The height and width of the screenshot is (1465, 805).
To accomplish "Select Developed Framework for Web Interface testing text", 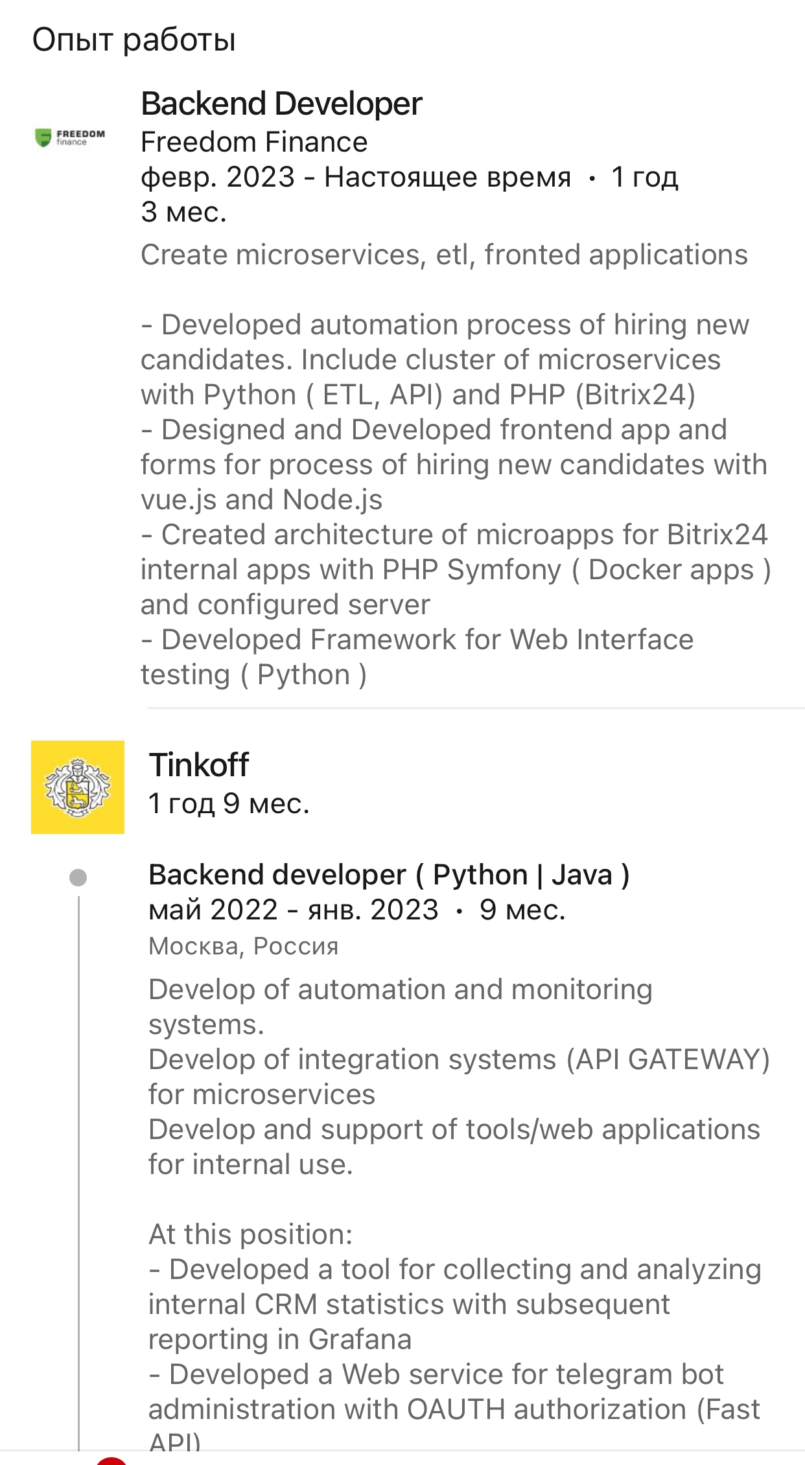I will (x=417, y=657).
